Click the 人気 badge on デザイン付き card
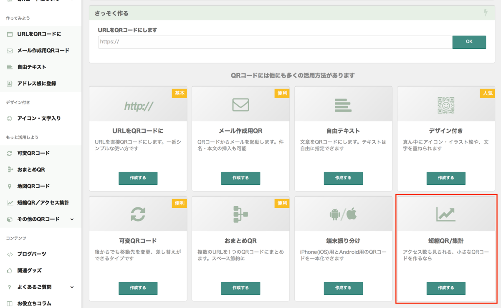 coord(488,93)
